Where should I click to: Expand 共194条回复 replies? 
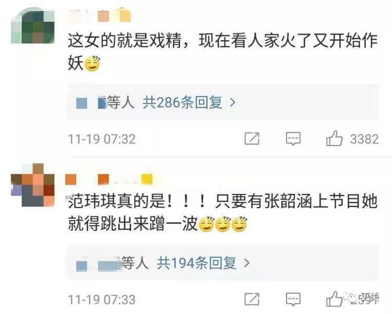point(196,263)
